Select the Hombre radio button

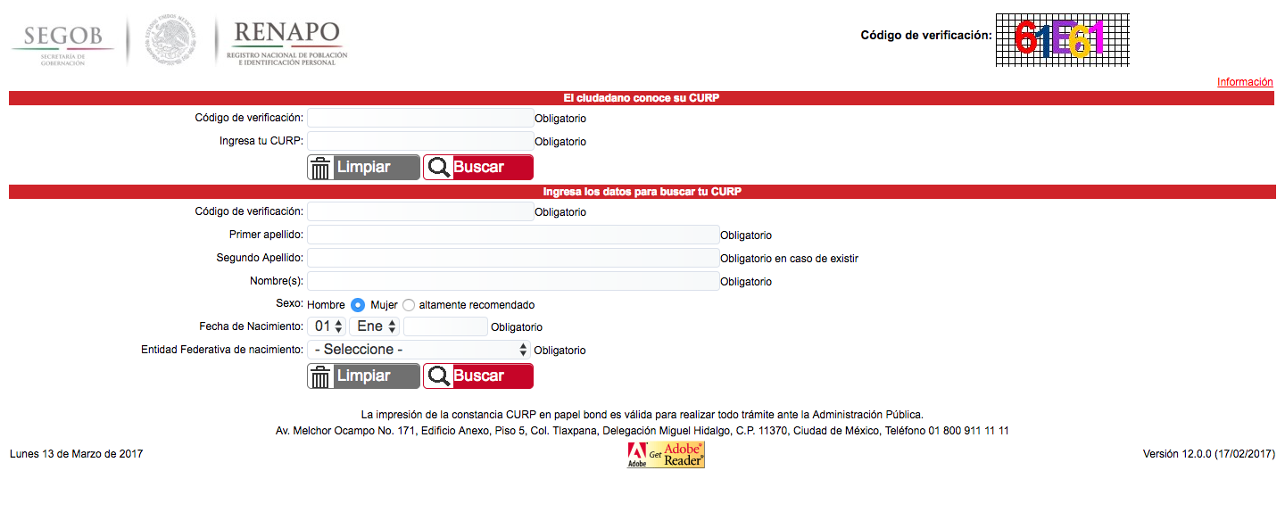pyautogui.click(x=358, y=304)
